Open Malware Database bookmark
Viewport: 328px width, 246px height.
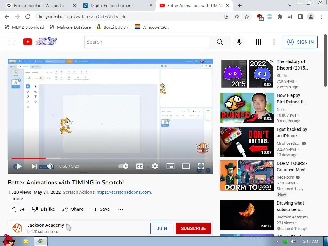70,27
